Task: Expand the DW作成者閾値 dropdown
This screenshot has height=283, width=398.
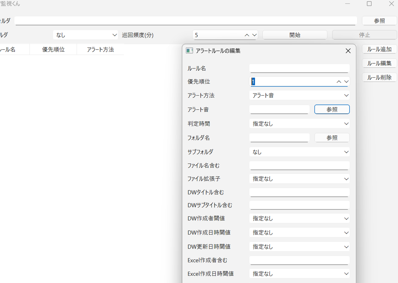Action: click(299, 219)
